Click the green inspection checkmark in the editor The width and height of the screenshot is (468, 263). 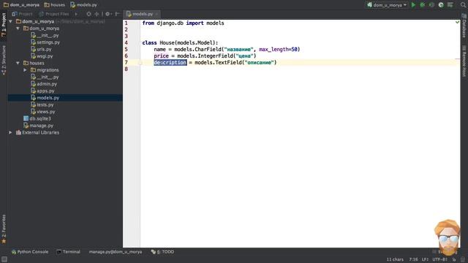coord(457,22)
